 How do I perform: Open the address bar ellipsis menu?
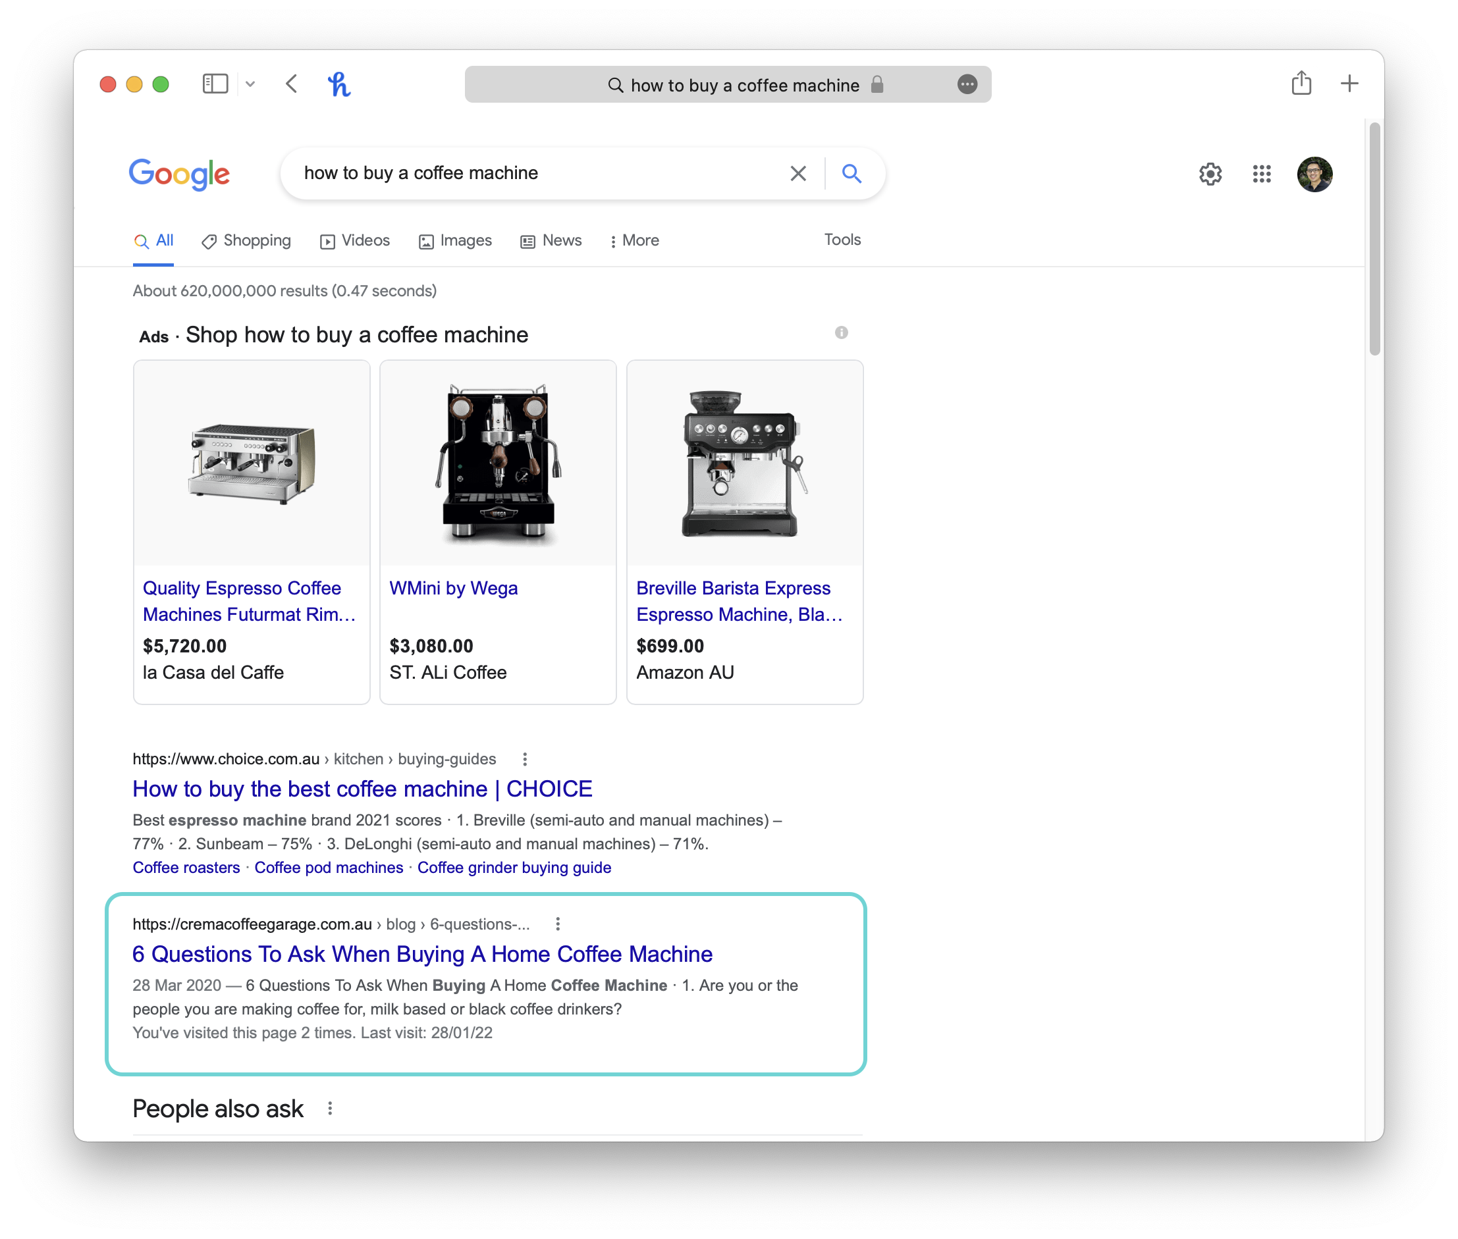coord(967,84)
